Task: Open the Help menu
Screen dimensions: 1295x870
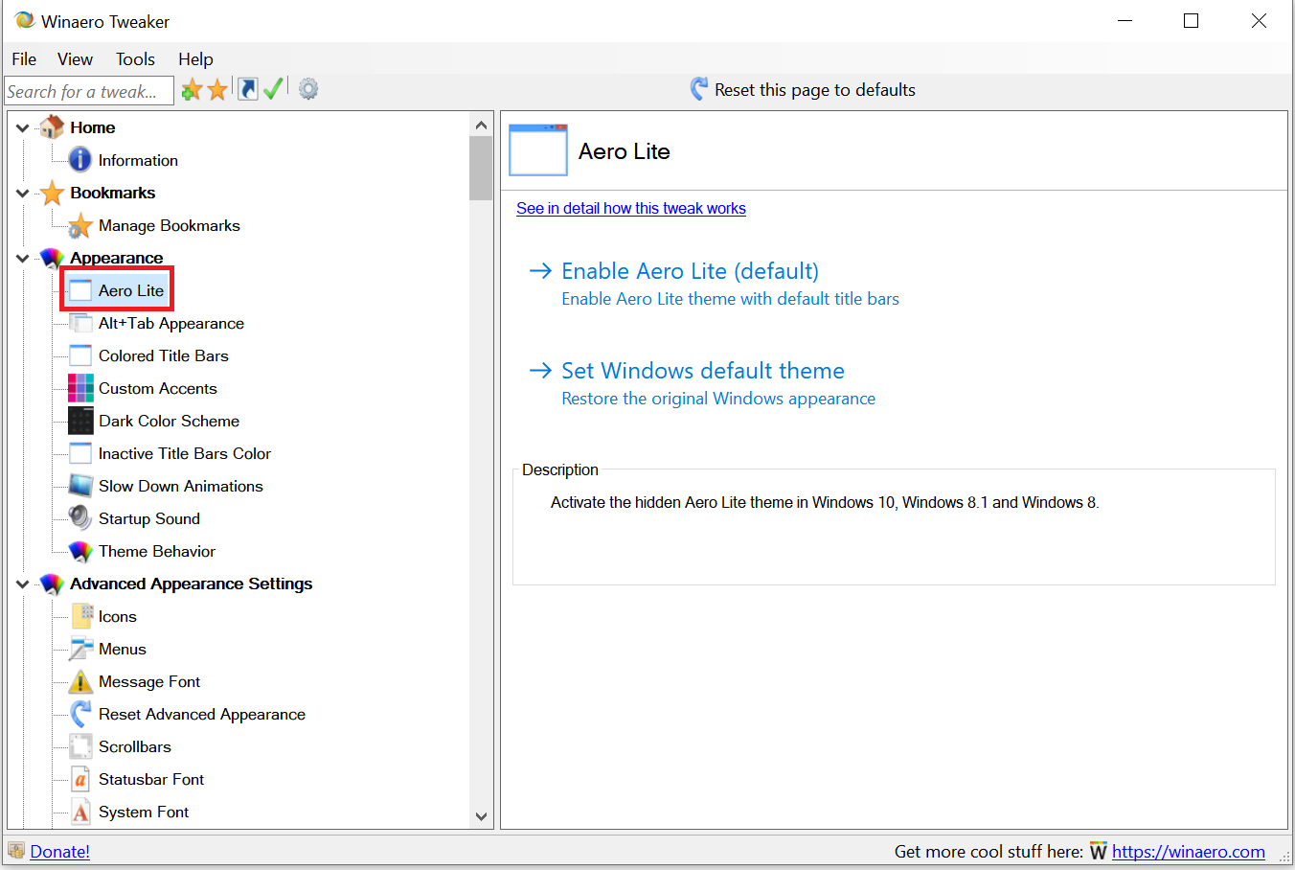Action: click(x=195, y=59)
